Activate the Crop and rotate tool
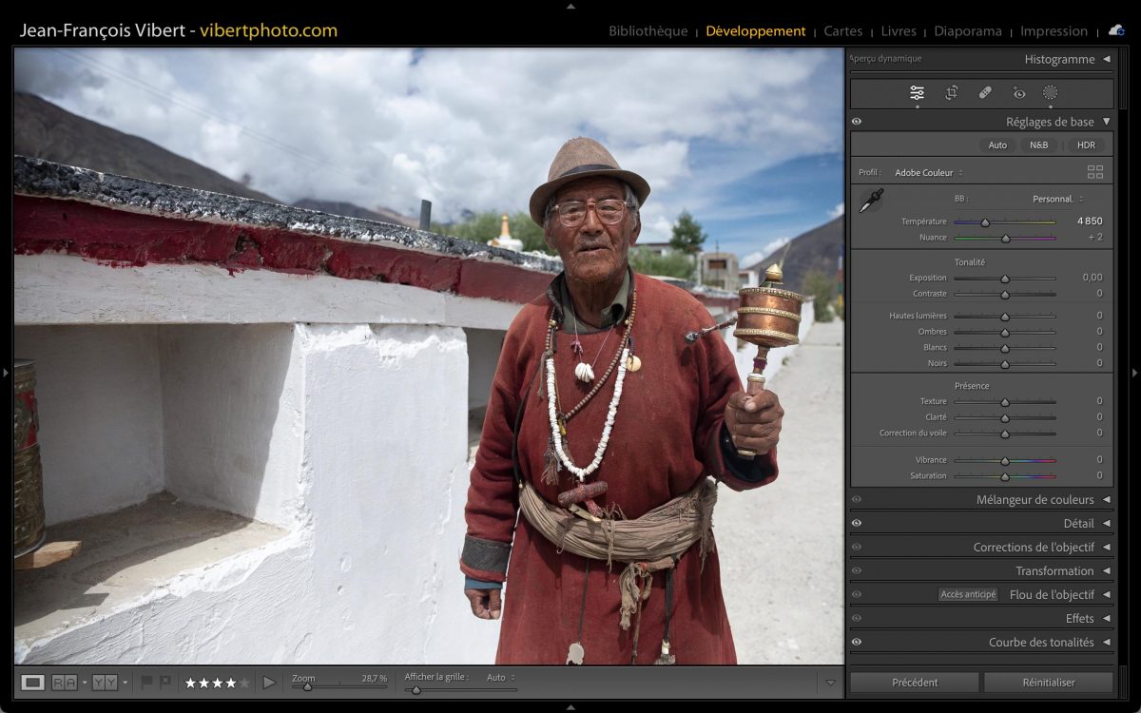 951,92
